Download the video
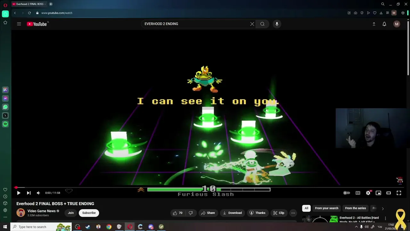Image resolution: width=410 pixels, height=231 pixels. (x=232, y=213)
